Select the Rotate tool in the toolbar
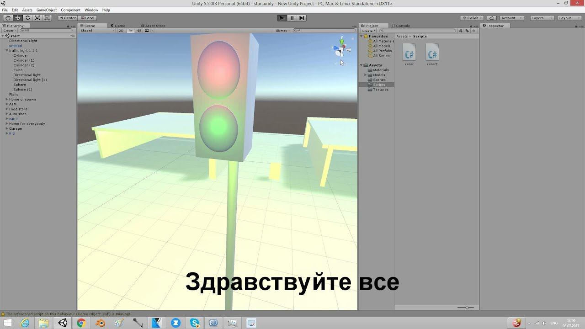 point(27,18)
